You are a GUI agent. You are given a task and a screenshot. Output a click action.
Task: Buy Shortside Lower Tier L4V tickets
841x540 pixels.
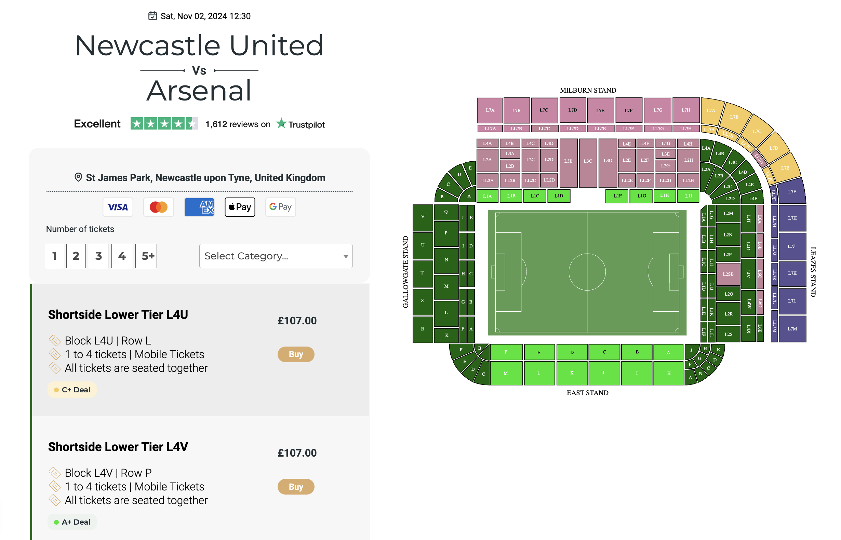point(296,487)
